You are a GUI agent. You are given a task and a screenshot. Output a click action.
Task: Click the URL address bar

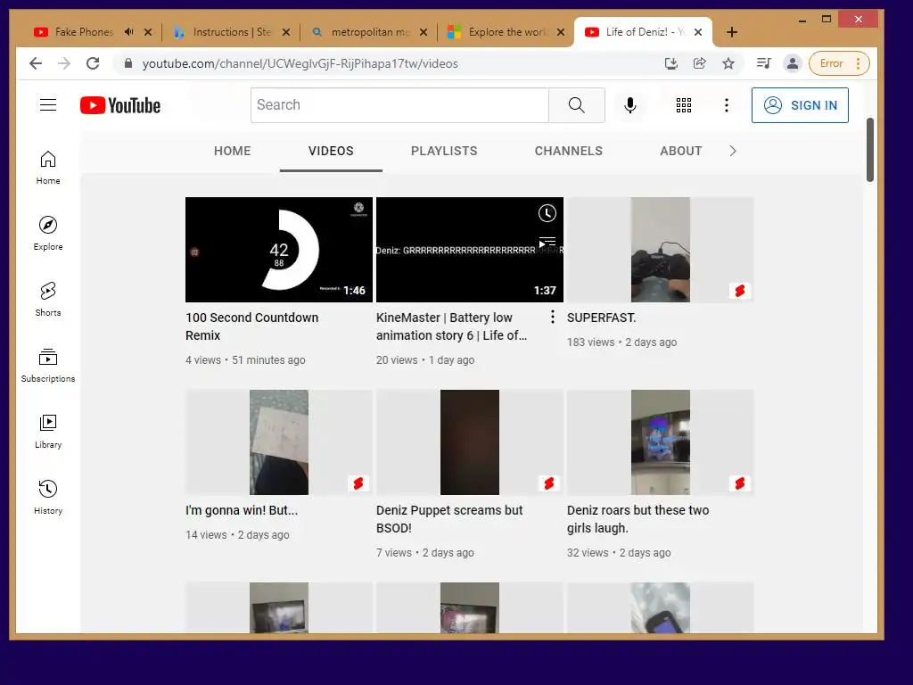point(391,63)
